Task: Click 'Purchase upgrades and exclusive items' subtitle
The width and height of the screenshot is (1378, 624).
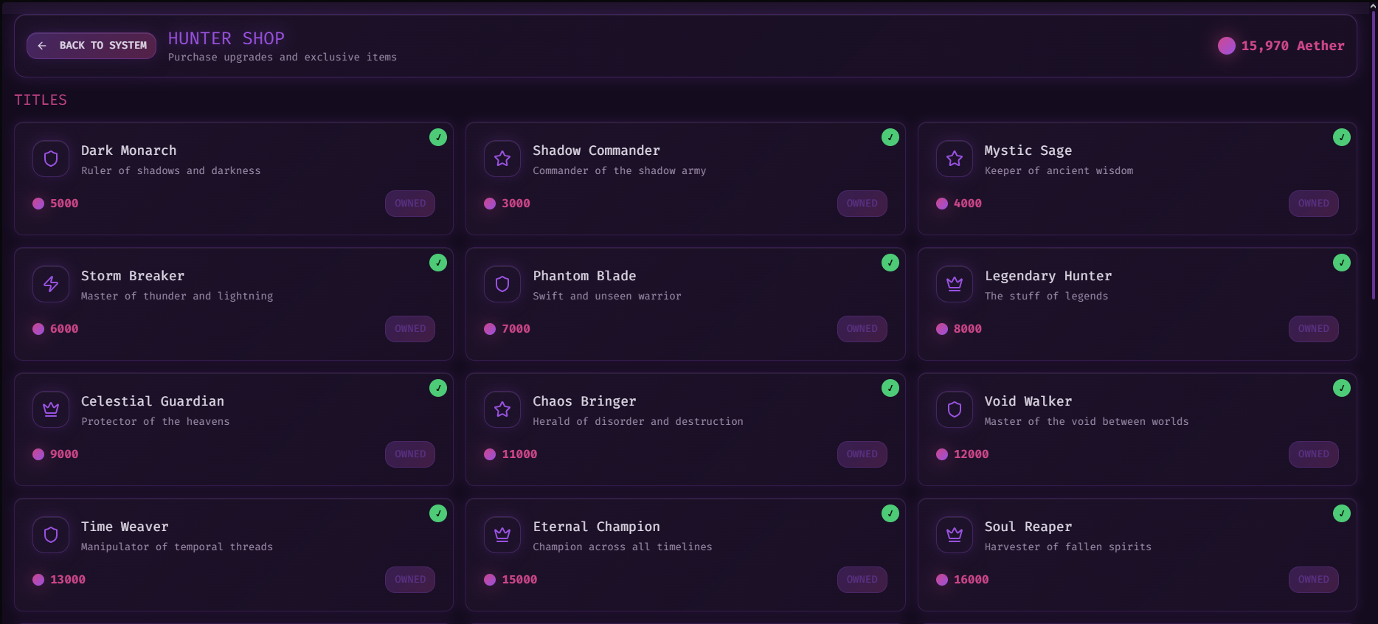Action: [283, 57]
